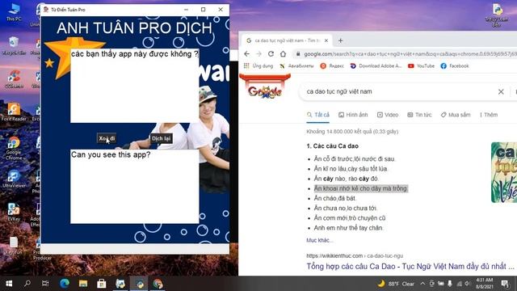Open the Ứng dụng apps bookmark
The image size is (517, 291).
click(x=258, y=66)
